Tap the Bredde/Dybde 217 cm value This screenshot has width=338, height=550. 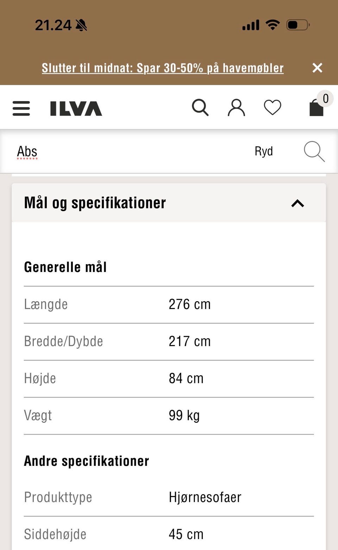(x=189, y=341)
